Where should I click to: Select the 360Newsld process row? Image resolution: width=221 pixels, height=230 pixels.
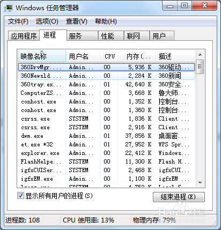(106, 76)
